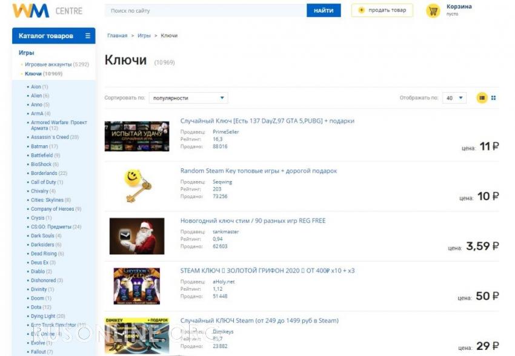Open the items-per-page dropdown showing 40
The image size is (515, 356).
[x=454, y=97]
